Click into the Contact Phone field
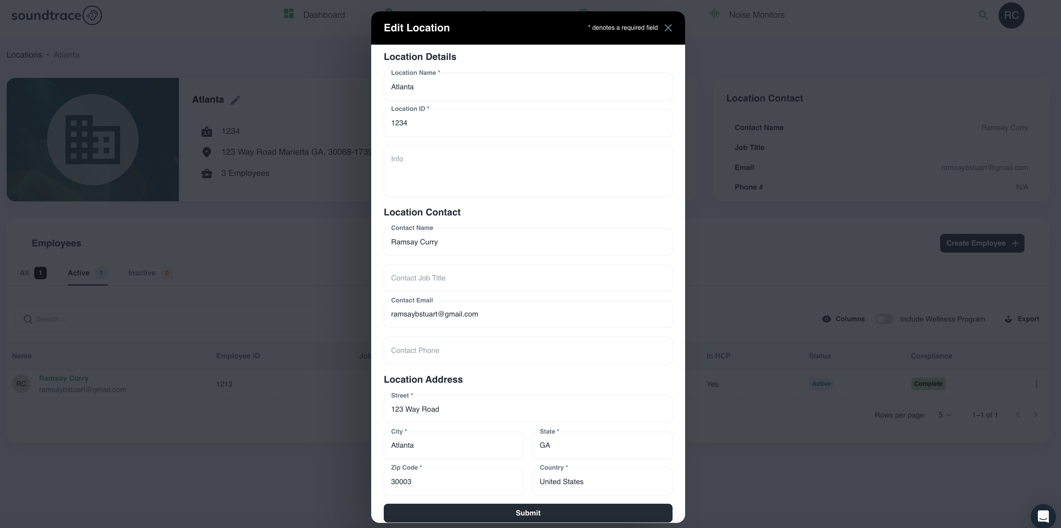Viewport: 1061px width, 528px height. click(x=528, y=350)
